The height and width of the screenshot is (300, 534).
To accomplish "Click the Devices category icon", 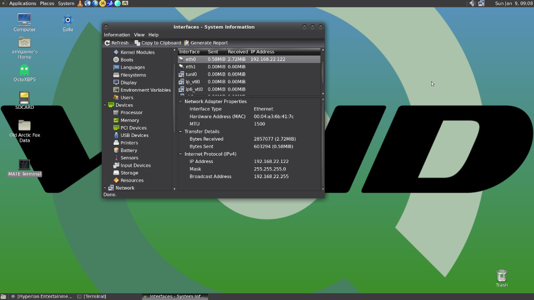I will tap(111, 105).
